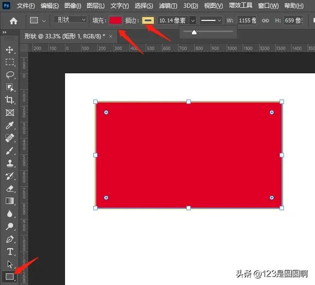The height and width of the screenshot is (285, 315).
Task: Click the top-center transform handle of rectangle
Action: click(x=188, y=101)
